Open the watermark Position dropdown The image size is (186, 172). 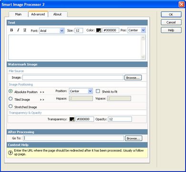81,91
